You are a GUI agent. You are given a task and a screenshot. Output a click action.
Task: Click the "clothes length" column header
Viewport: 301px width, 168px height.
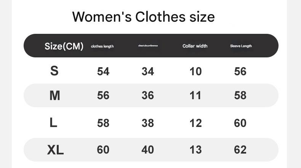102,46
